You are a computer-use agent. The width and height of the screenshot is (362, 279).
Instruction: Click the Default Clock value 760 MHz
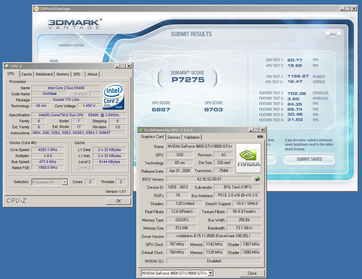177,252
